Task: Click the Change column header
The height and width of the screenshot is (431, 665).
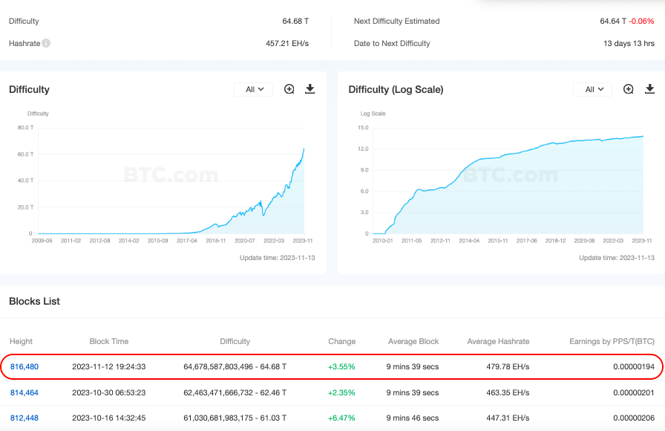Action: 342,342
